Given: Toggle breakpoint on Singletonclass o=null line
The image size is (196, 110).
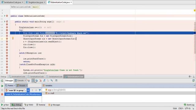Looking at the screenshot, I should coord(7,27).
